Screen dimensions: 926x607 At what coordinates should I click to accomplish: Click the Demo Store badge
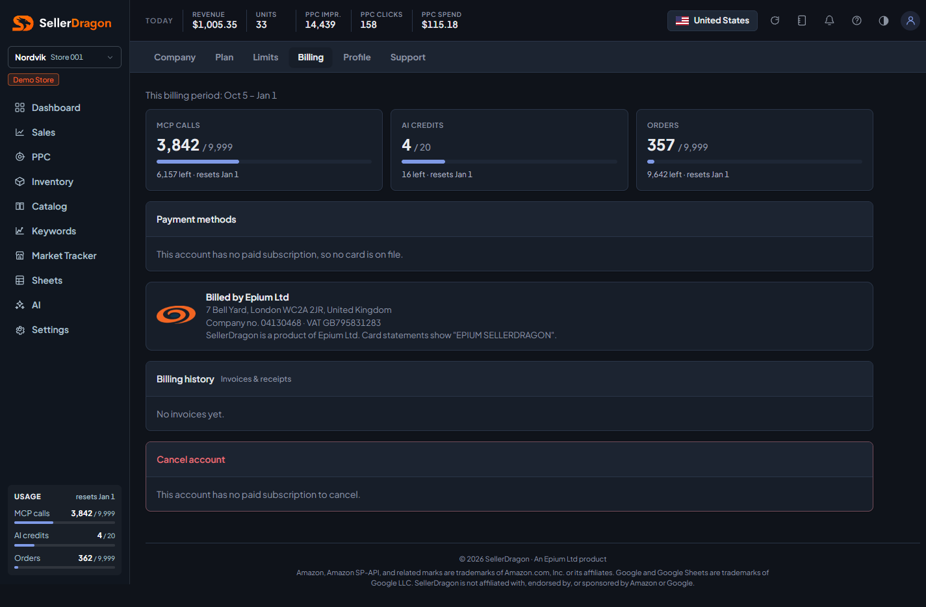(x=34, y=80)
